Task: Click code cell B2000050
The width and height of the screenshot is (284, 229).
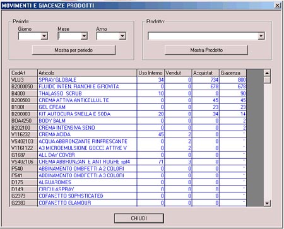Action: [24, 86]
